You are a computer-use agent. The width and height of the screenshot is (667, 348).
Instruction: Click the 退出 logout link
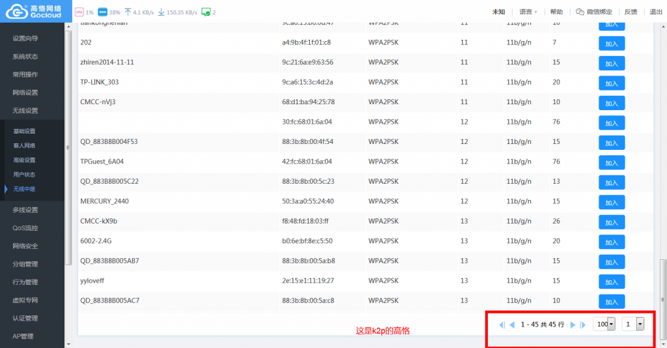tap(656, 12)
